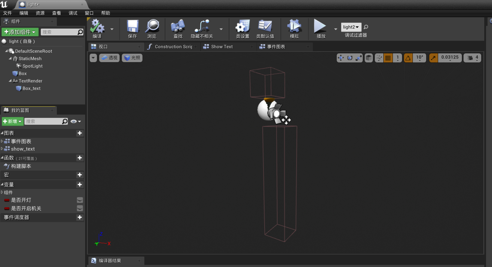Image resolution: width=492 pixels, height=267 pixels.
Task: Open camera speed setting showing 4
Action: point(472,58)
